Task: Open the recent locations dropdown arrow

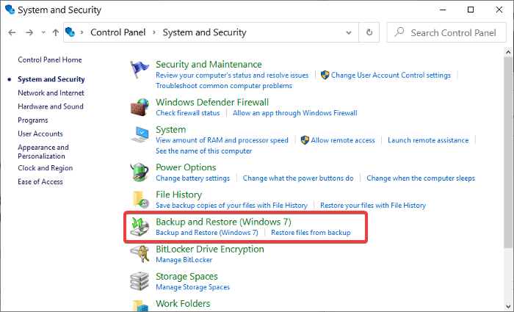Action: (43, 32)
